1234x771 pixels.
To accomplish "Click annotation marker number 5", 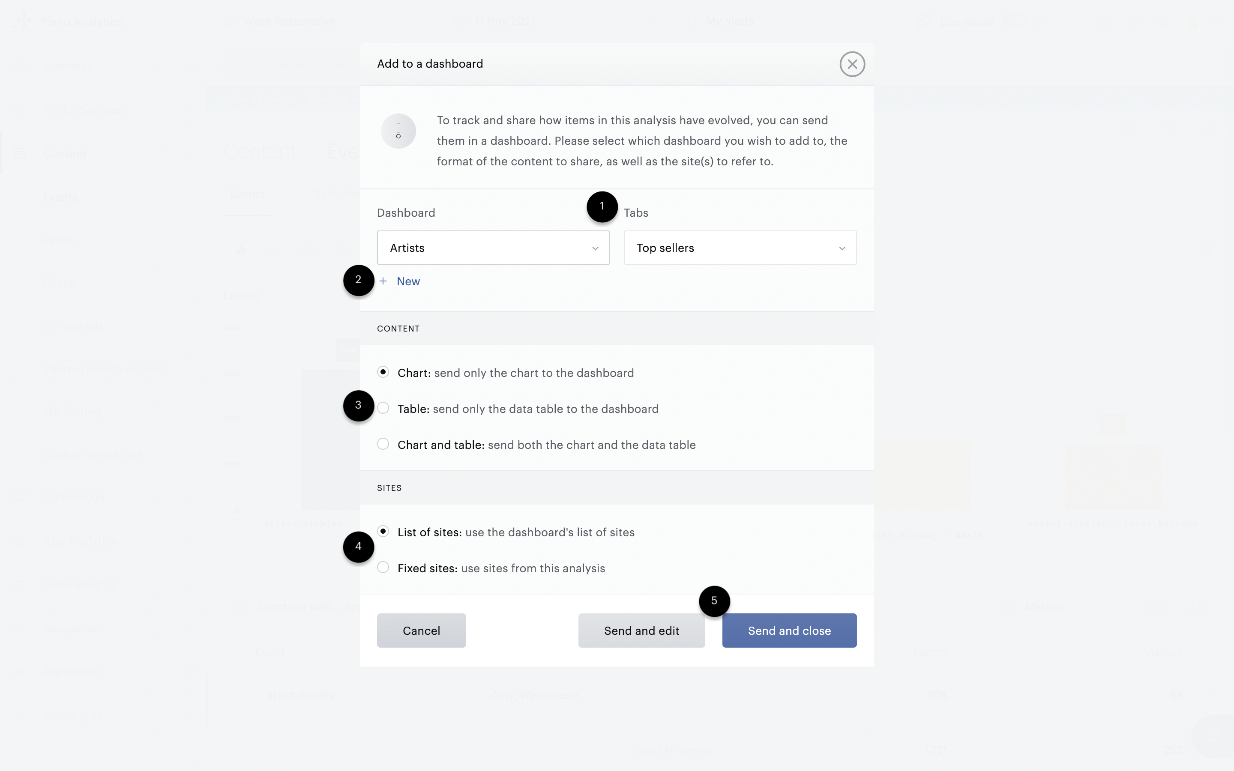I will pyautogui.click(x=714, y=601).
